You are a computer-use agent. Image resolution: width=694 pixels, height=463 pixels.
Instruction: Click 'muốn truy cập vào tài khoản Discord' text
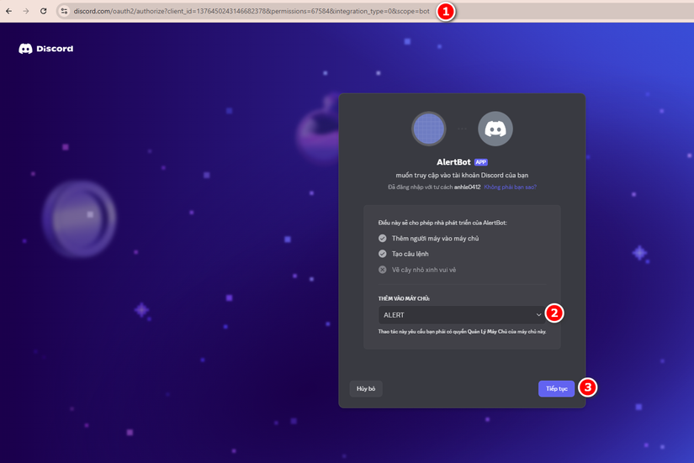462,175
